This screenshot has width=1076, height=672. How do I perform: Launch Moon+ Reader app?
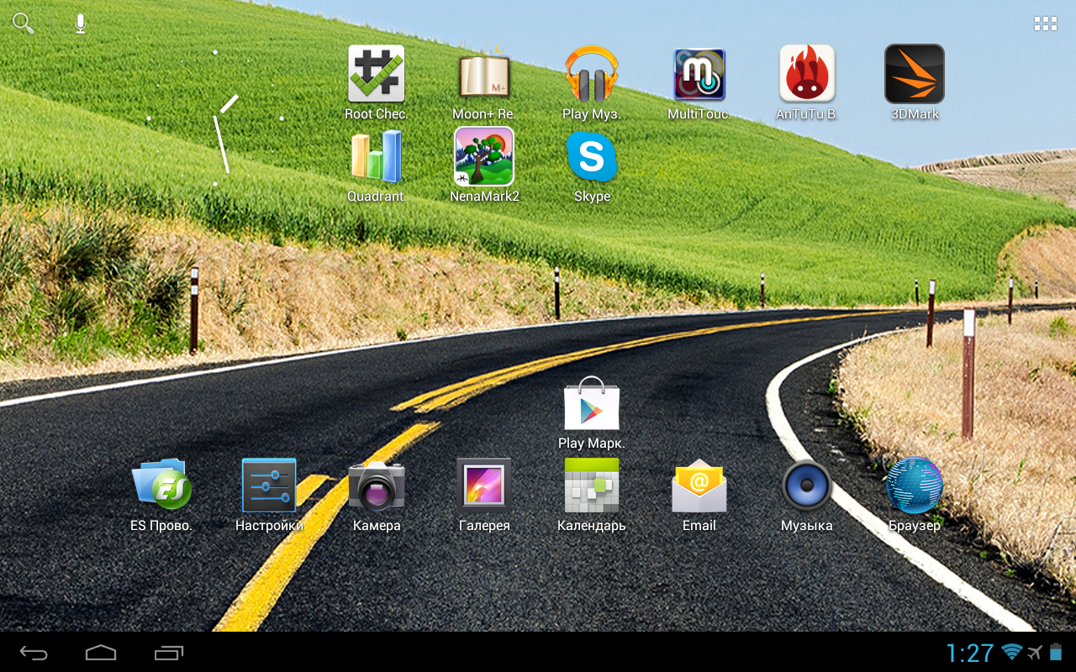click(x=484, y=74)
